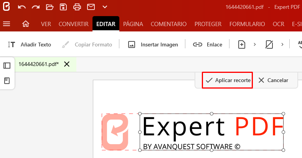The width and height of the screenshot is (302, 158).
Task: Select the EDITAR tab
Action: tap(106, 24)
